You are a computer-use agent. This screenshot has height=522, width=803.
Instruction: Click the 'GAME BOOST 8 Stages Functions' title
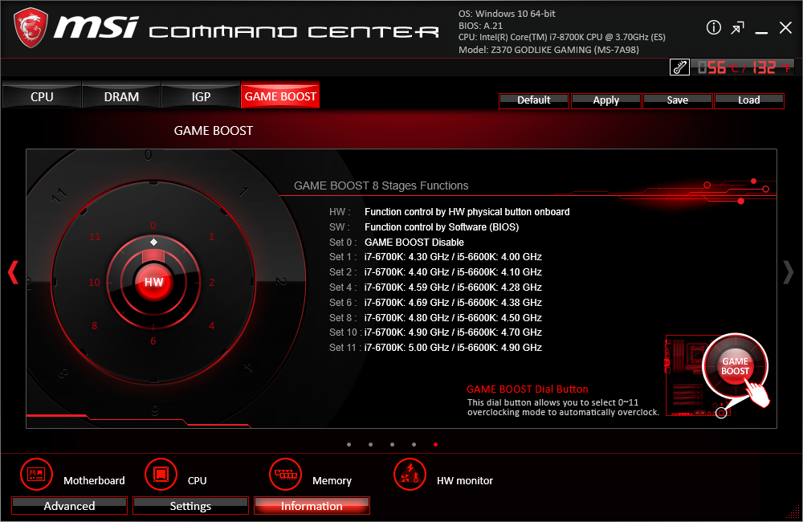(381, 186)
